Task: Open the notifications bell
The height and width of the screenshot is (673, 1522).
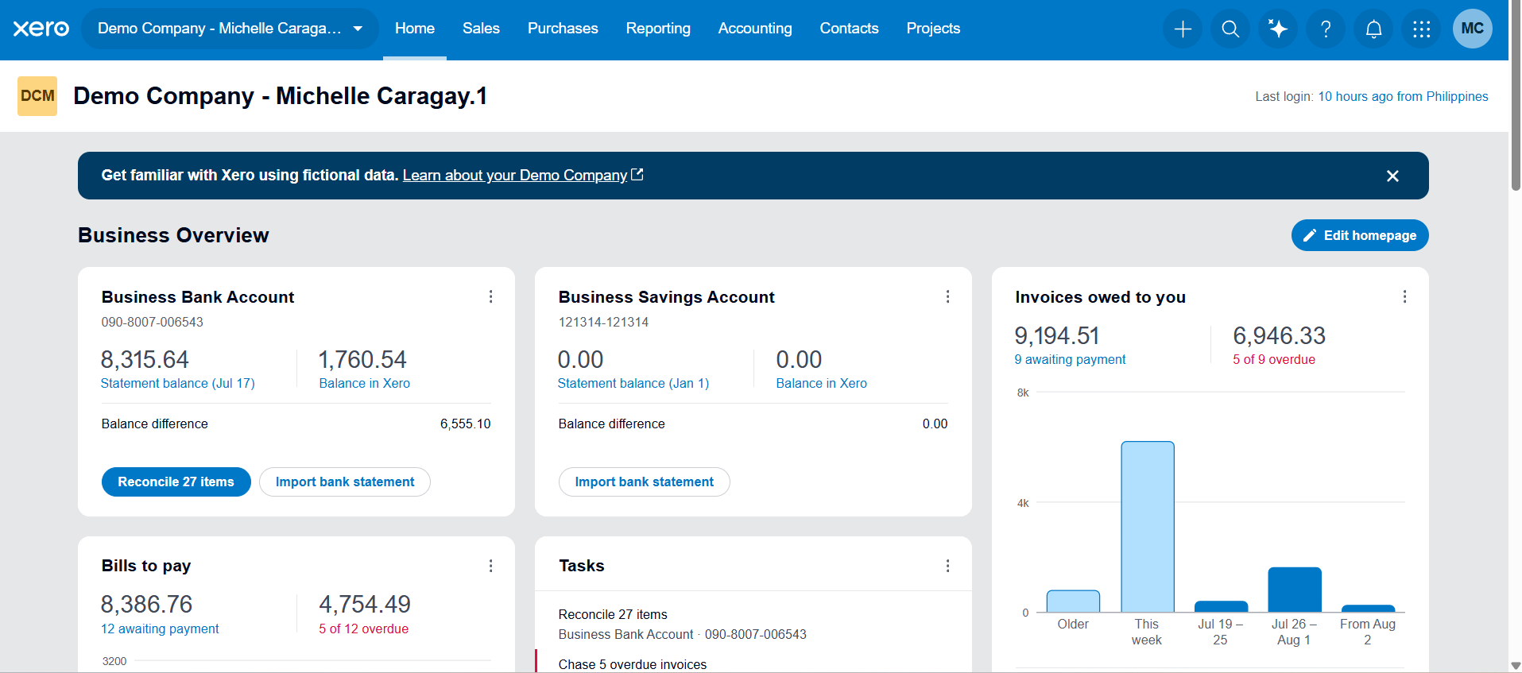Action: point(1373,29)
